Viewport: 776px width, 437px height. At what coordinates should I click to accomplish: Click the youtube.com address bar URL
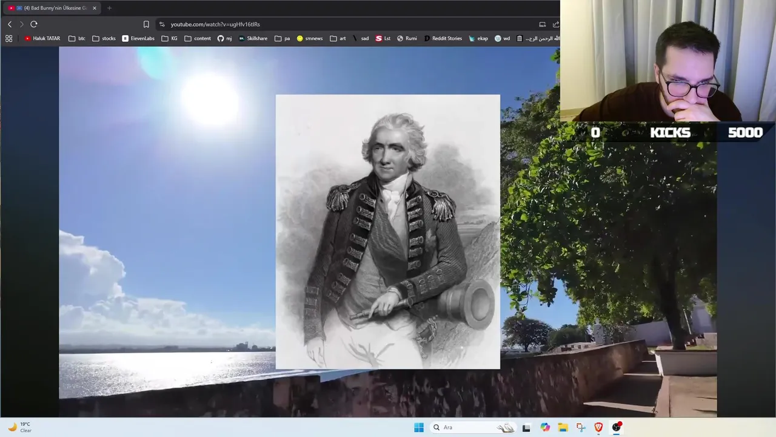(215, 24)
